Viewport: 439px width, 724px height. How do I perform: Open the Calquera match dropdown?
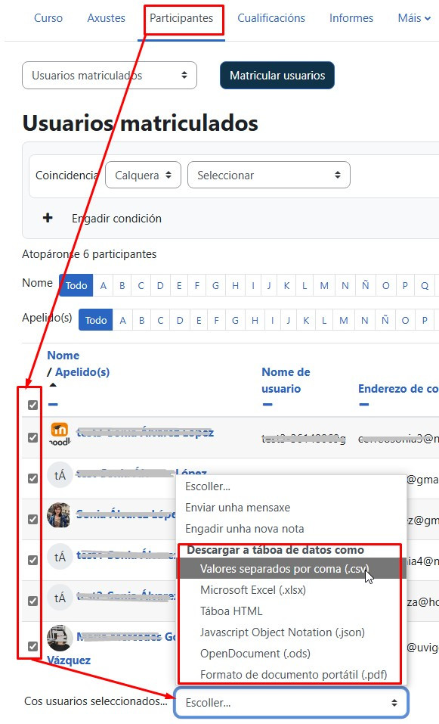point(143,175)
